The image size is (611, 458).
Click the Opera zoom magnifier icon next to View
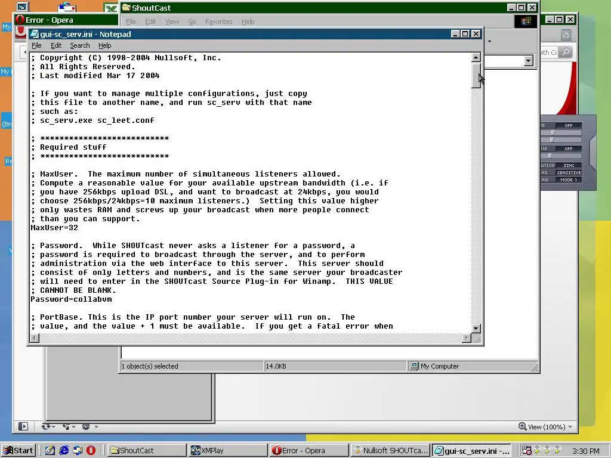pyautogui.click(x=522, y=426)
